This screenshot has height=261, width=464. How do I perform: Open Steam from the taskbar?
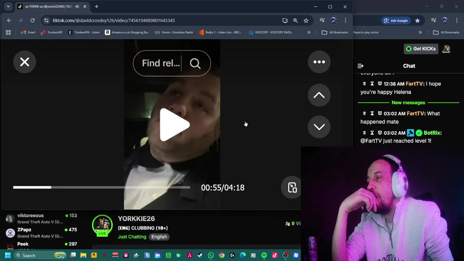pyautogui.click(x=200, y=255)
